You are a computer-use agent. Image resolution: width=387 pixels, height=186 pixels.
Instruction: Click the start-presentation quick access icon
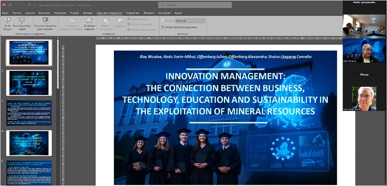click(30, 5)
